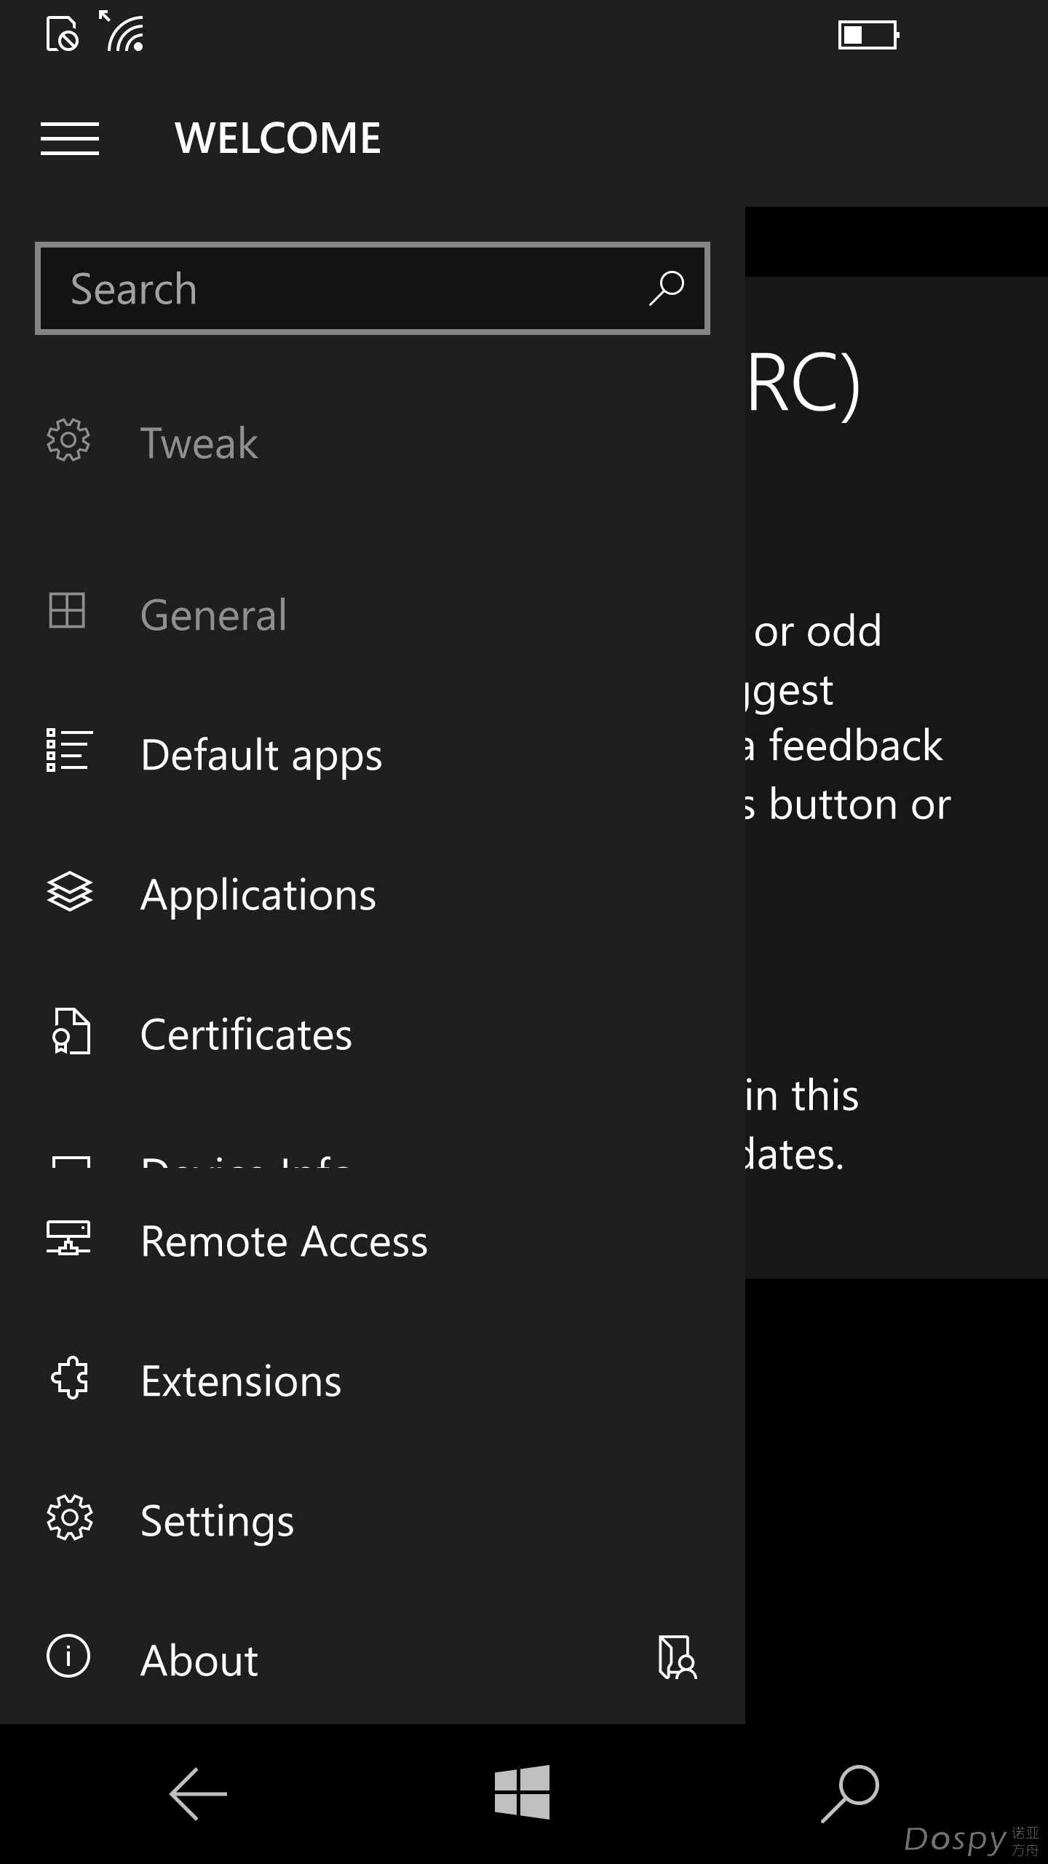Click the stacked layers Applications icon

(x=69, y=891)
